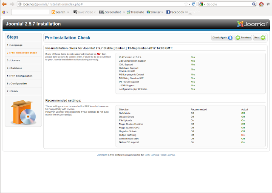This screenshot has height=193, width=272.
Task: Click the 'Output Buffering' directive label
Action: point(127,135)
